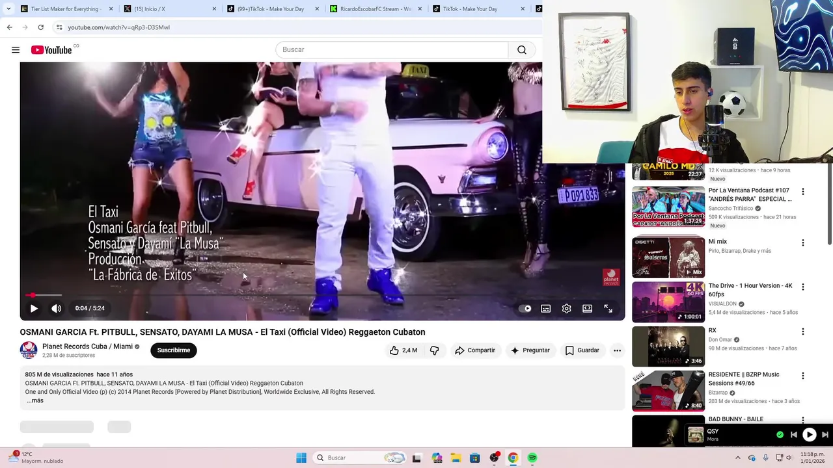Viewport: 833px width, 468px height.
Task: Open File Explorer from the taskbar
Action: click(x=456, y=458)
